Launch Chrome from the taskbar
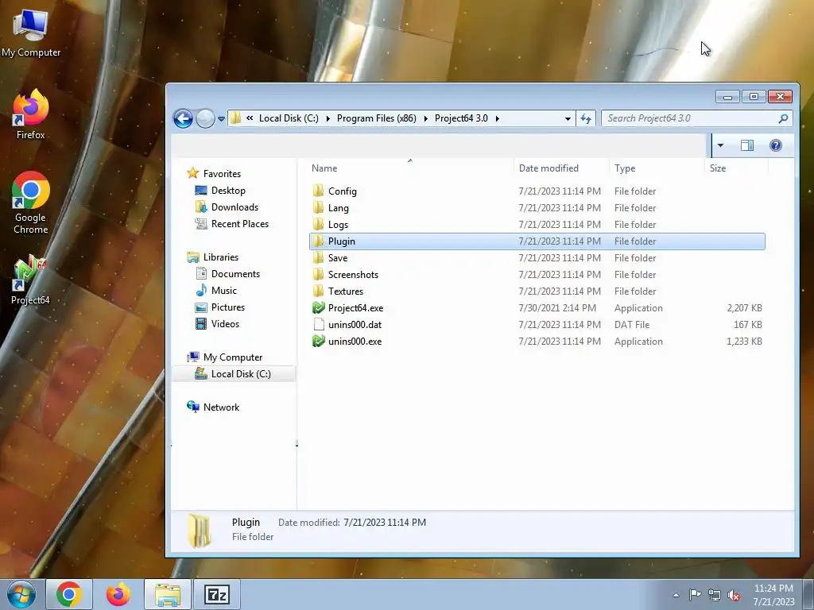This screenshot has height=610, width=814. (x=69, y=594)
